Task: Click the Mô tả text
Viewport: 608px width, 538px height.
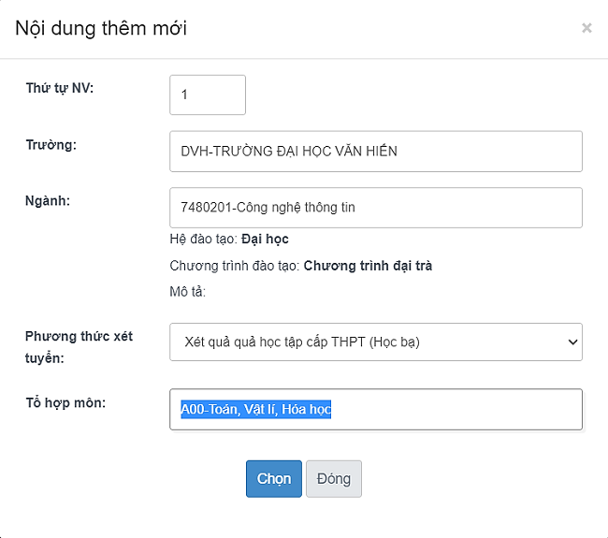Action: coord(188,291)
